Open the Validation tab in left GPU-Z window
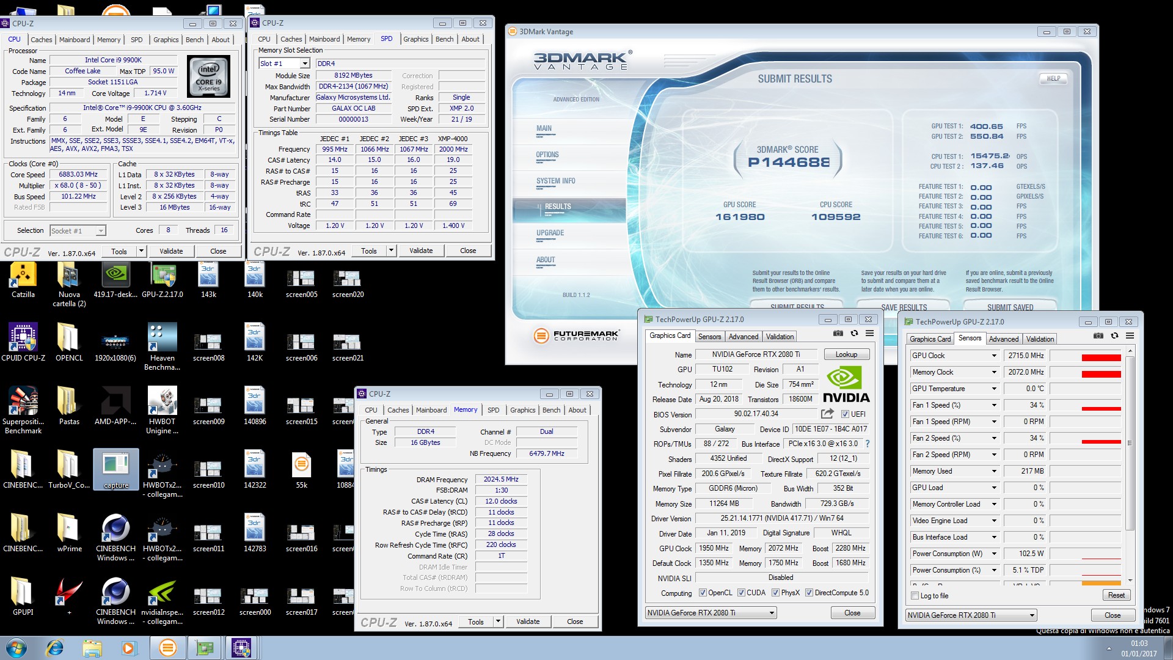The image size is (1173, 660). coord(780,337)
